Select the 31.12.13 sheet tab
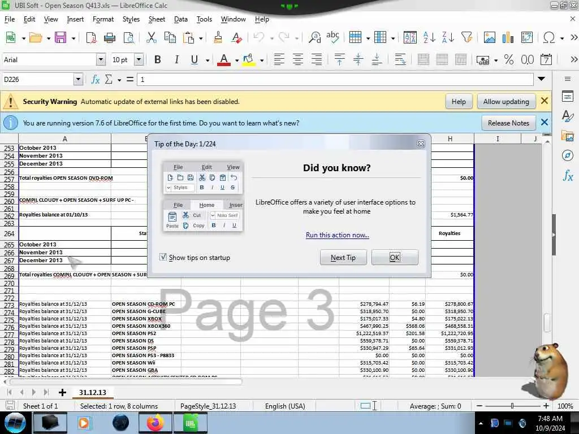The image size is (579, 434). click(x=92, y=392)
